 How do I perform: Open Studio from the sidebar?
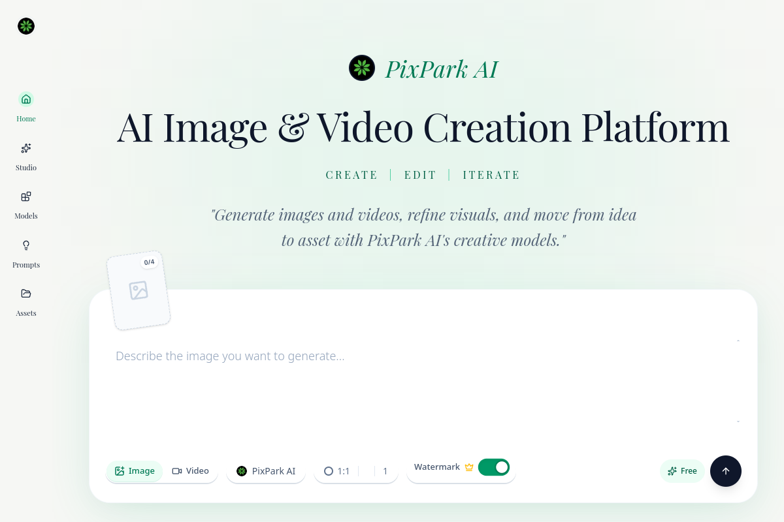pyautogui.click(x=26, y=156)
